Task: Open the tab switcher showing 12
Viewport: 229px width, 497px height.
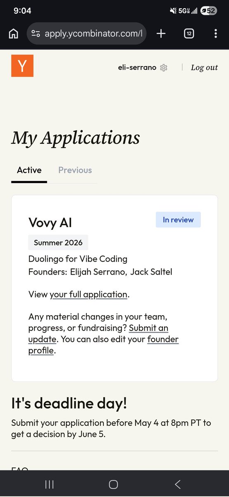Action: (x=188, y=34)
